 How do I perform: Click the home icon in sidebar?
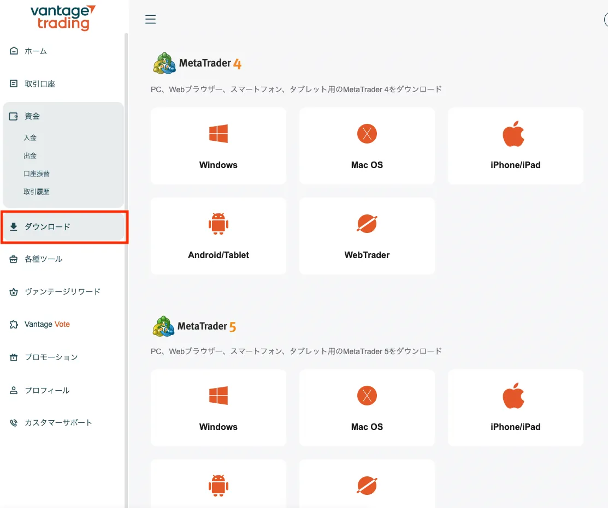[14, 51]
